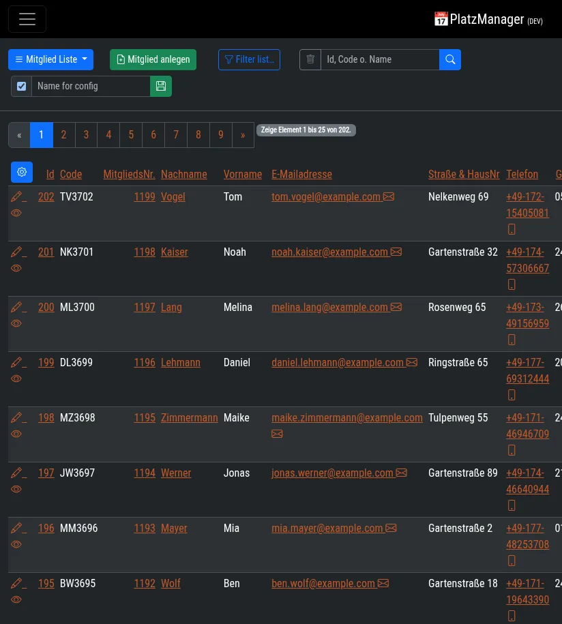Open email link noah.kaiser@example.com
Viewport: 562px width, 624px height.
(x=329, y=252)
